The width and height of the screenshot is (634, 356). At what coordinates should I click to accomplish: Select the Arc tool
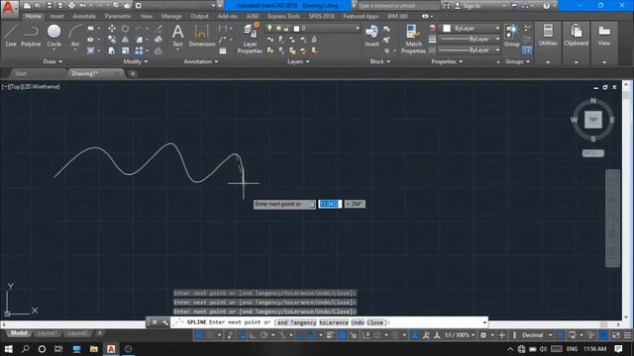[75, 36]
